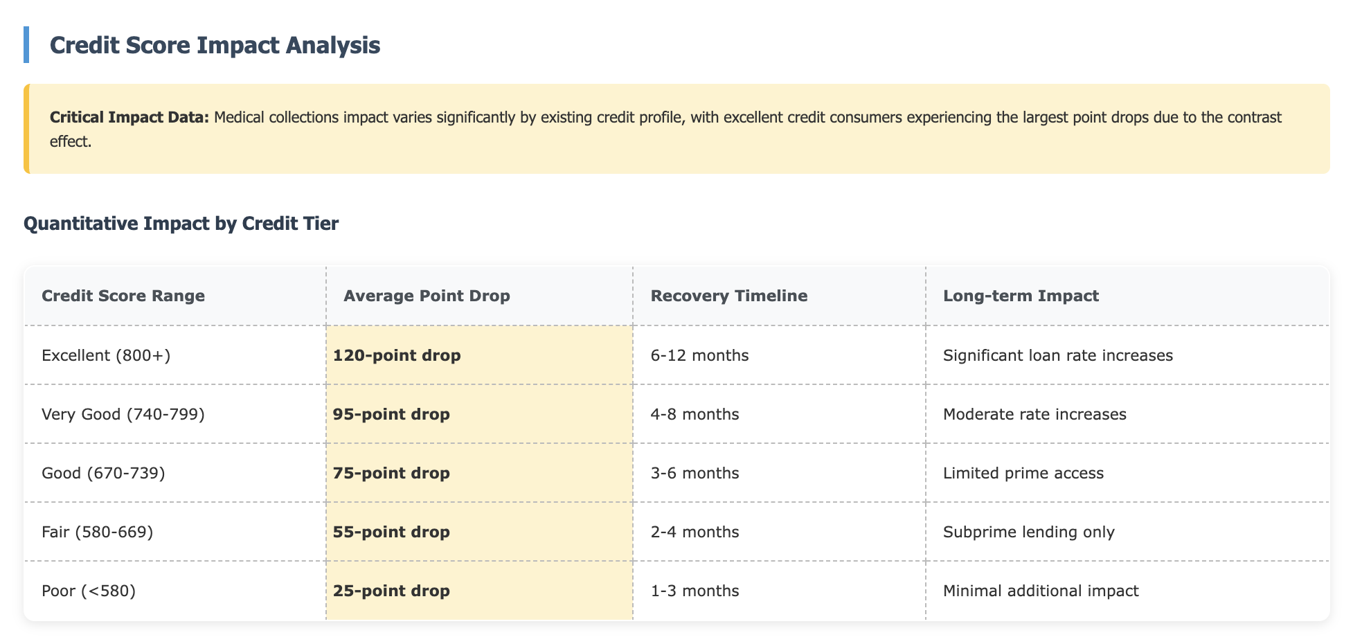Screen dimensions: 1353x644
Task: Click the Credit Score Range column header
Action: [175, 296]
